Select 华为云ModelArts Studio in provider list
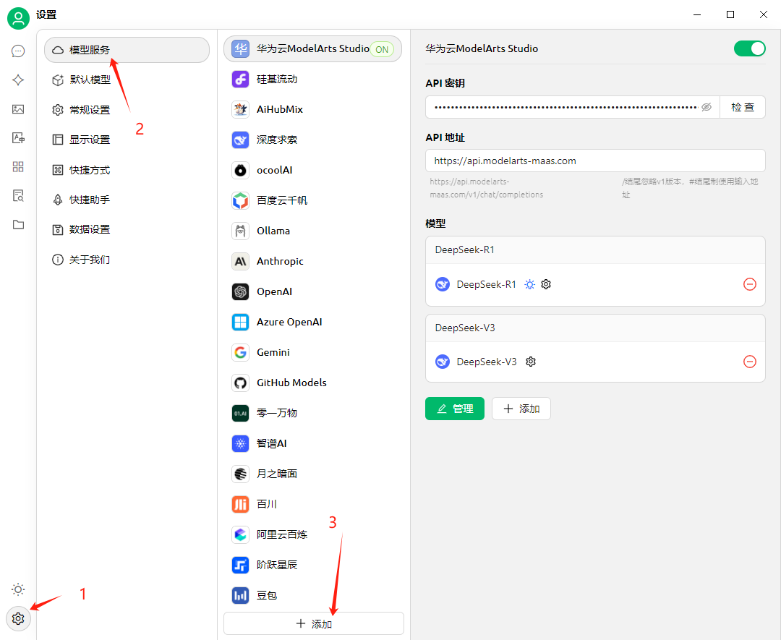The width and height of the screenshot is (781, 640). 313,48
